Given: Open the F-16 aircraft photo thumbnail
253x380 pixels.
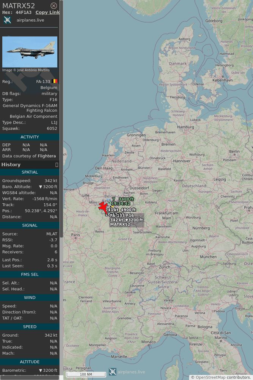Looking at the screenshot, I should click(30, 52).
